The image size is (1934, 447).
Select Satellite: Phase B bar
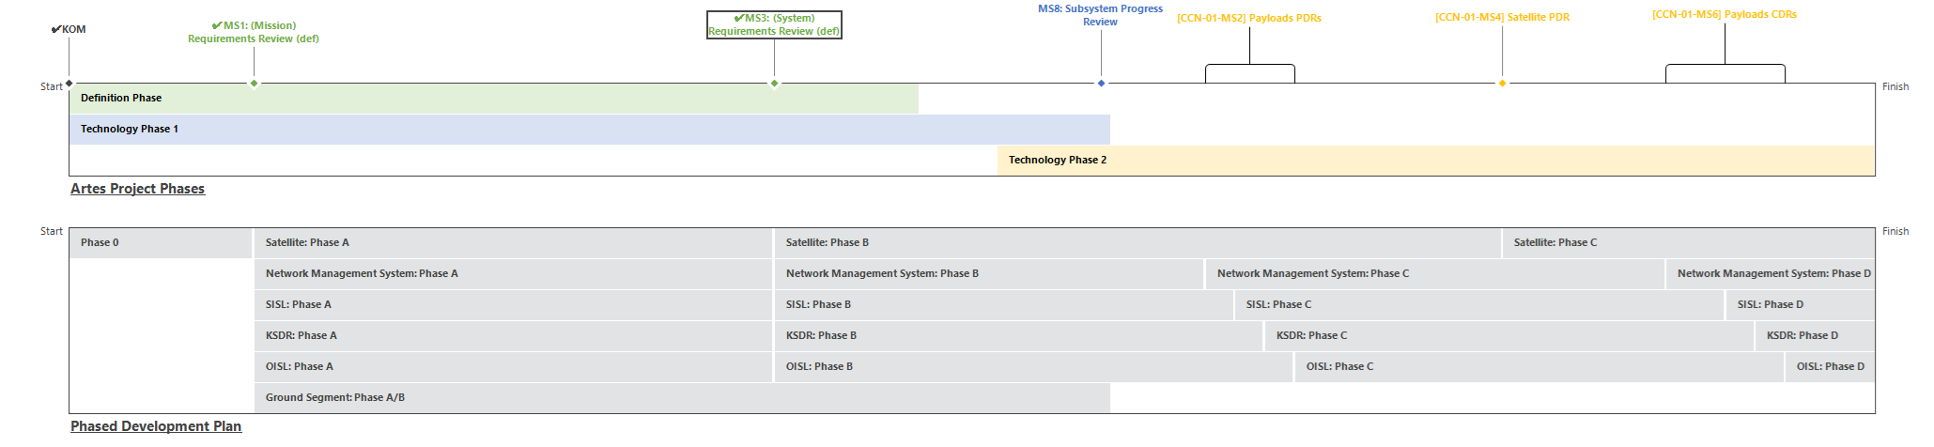(x=1137, y=243)
